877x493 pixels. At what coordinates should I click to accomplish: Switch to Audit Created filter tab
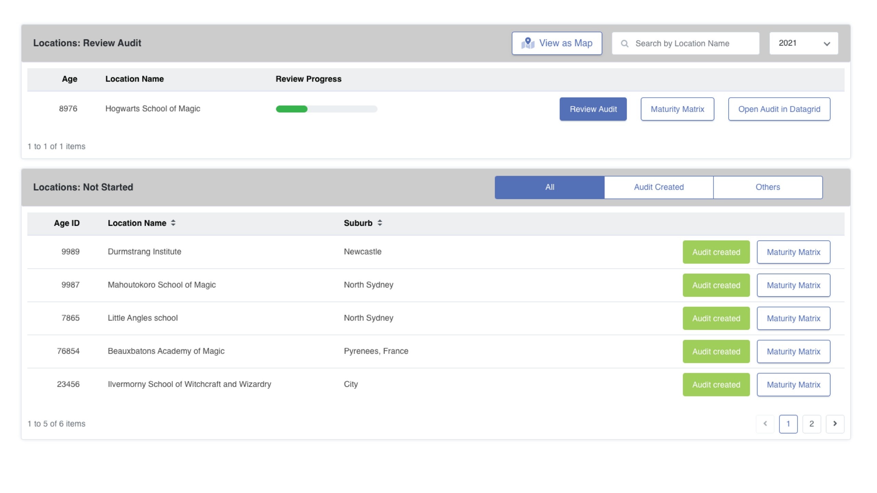click(x=658, y=187)
